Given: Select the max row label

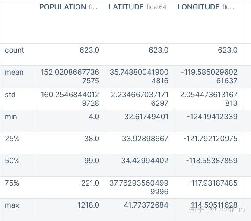Looking at the screenshot, I should [x=12, y=205].
